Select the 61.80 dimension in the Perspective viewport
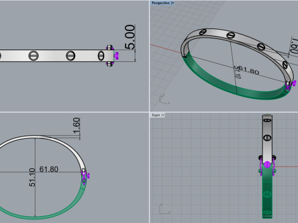The height and width of the screenshot is (223, 298). pyautogui.click(x=248, y=70)
